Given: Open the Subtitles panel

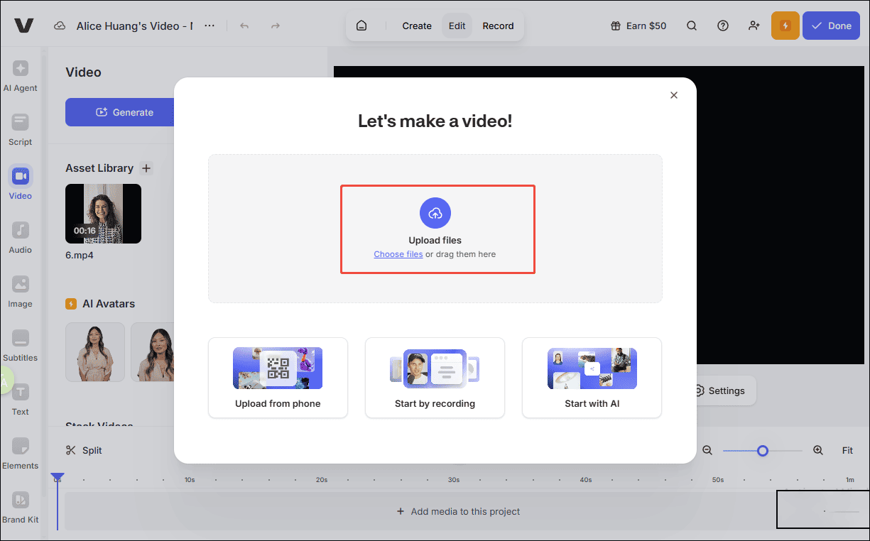Looking at the screenshot, I should [x=21, y=345].
